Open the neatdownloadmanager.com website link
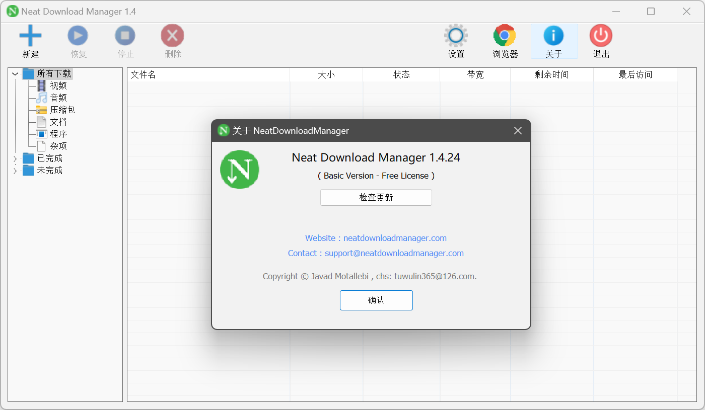The image size is (705, 410). (x=395, y=238)
